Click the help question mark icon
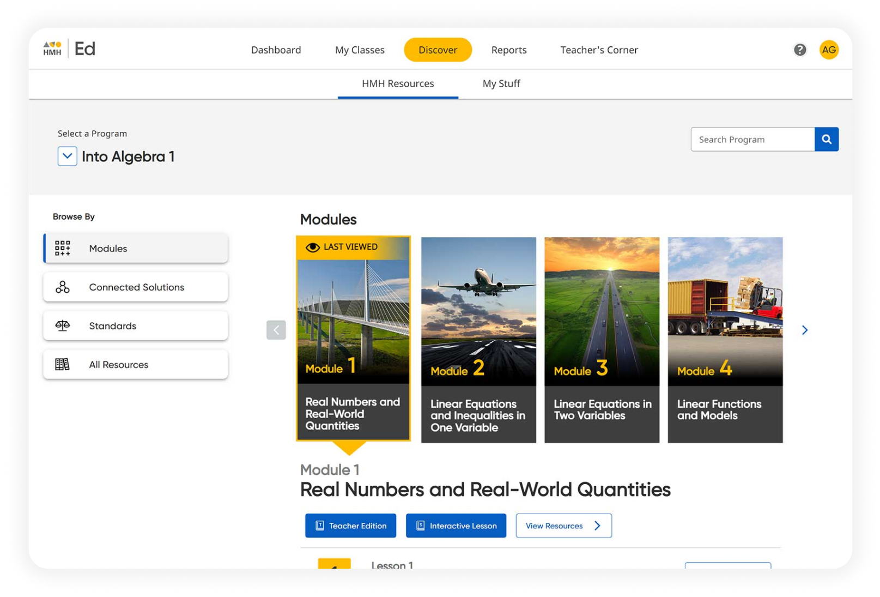880x597 pixels. point(799,50)
